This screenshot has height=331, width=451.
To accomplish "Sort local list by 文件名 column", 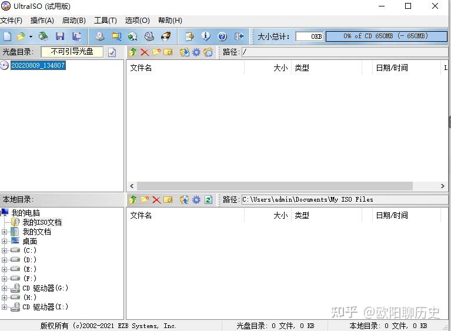I will 186,215.
